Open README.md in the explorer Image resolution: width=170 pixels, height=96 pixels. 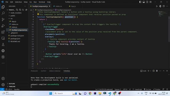(x=15, y=41)
